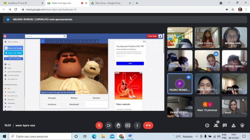This screenshot has height=140, width=250.
Task: Unmute the microphone in Meet
Action: (99, 125)
